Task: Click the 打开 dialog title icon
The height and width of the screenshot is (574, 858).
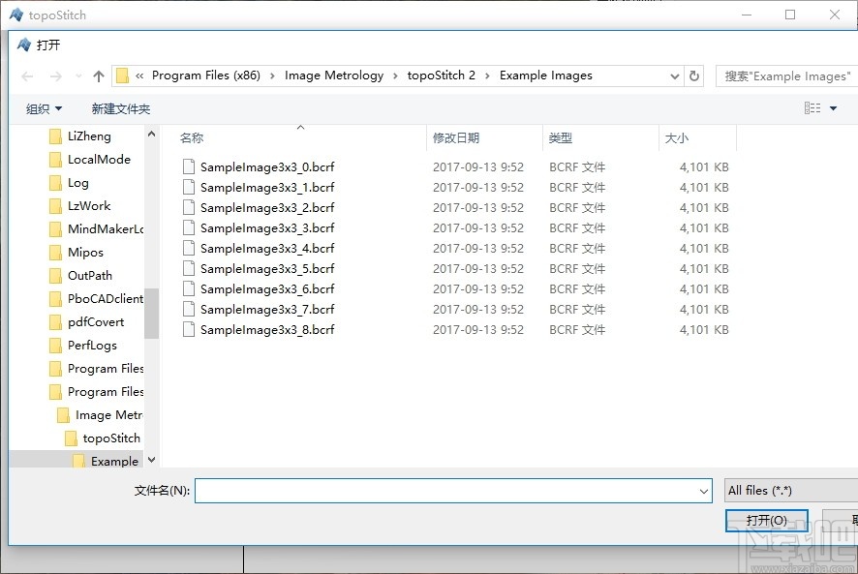Action: click(23, 45)
